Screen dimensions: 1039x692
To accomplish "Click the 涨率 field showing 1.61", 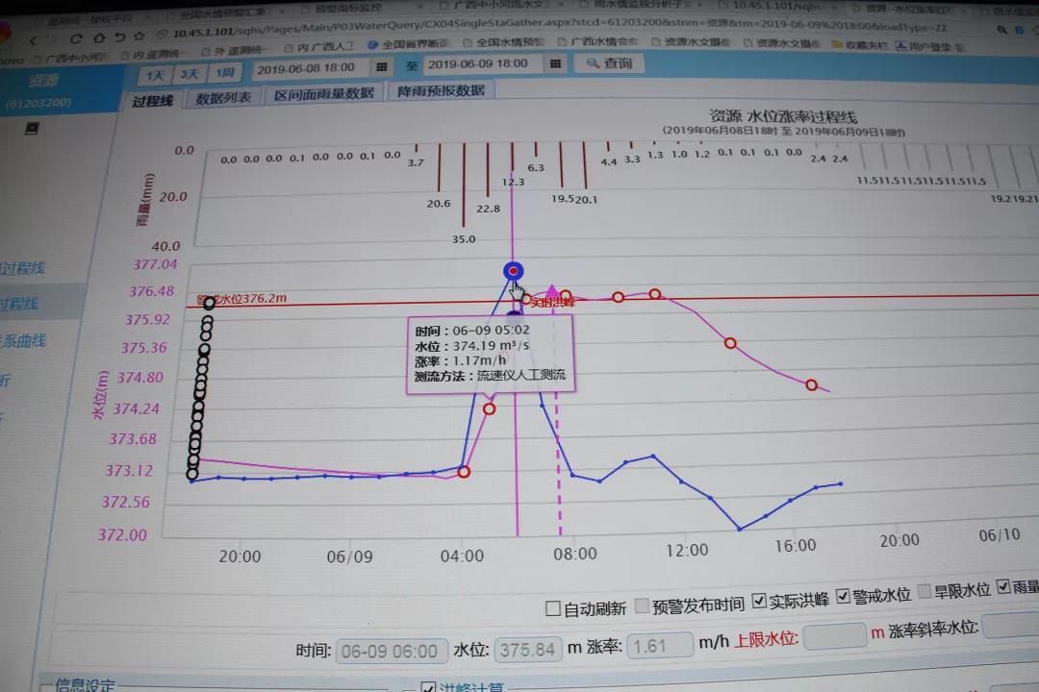I will 659,646.
